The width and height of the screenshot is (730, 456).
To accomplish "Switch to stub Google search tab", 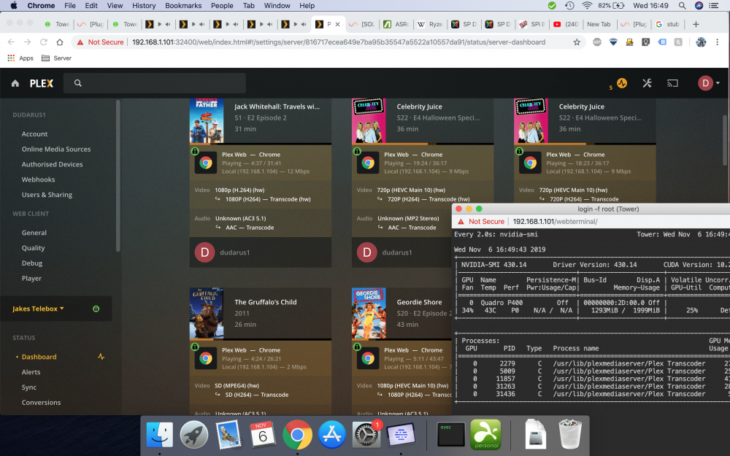I will (x=668, y=24).
